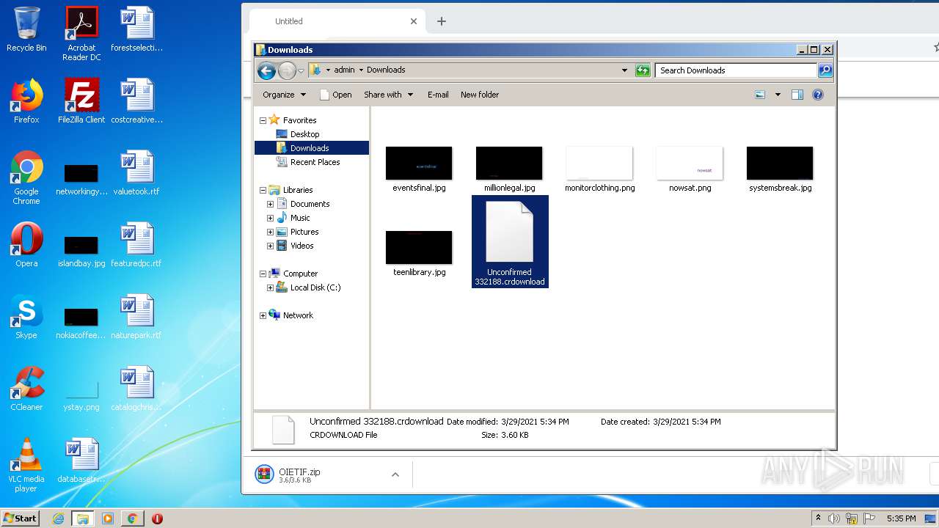Open Google Chrome desktop shortcut
Viewport: 939px width, 528px height.
tap(26, 177)
